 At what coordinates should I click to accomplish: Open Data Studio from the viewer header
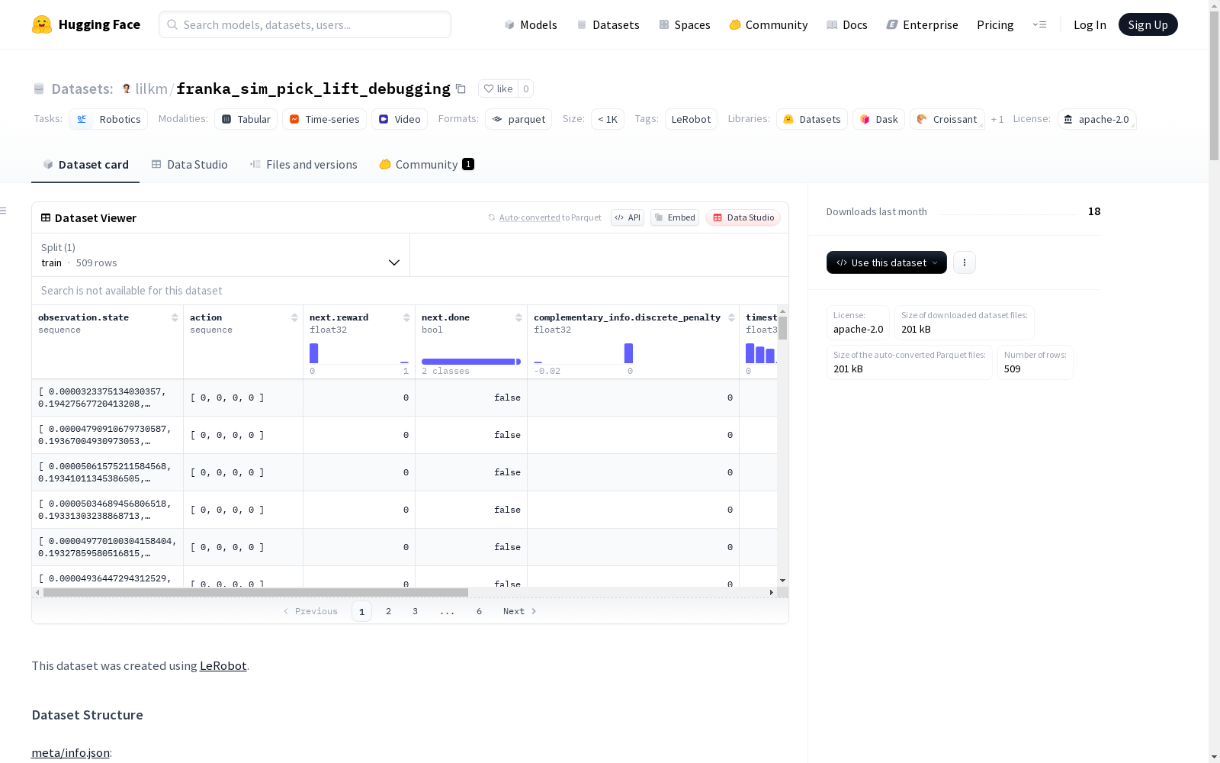pyautogui.click(x=743, y=217)
